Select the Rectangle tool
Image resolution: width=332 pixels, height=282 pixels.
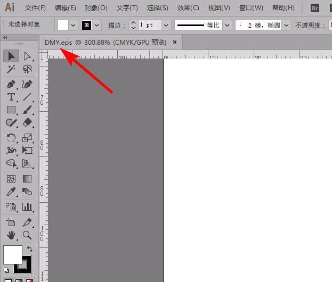[11, 110]
